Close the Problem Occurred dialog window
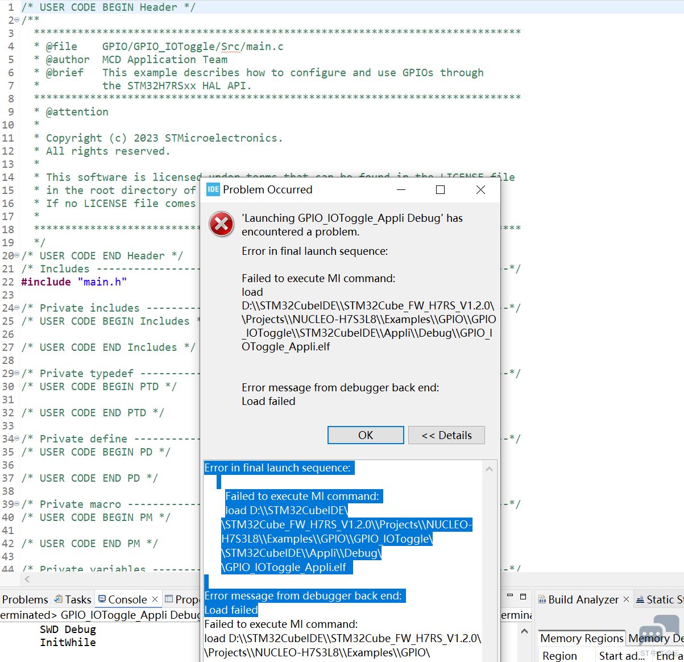Screen dimensions: 684x662 (x=480, y=189)
